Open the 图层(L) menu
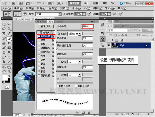155x117 pixels. [x=41, y=9]
